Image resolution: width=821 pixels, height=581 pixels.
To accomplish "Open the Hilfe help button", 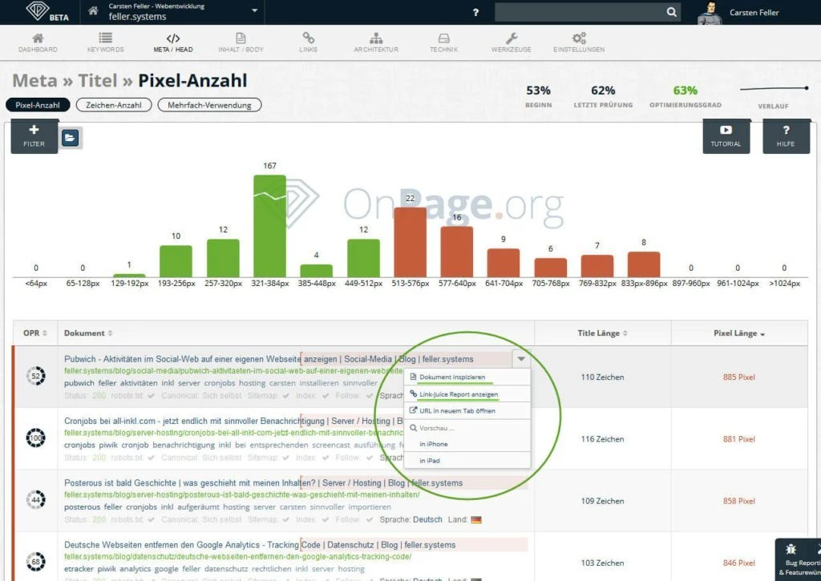I will point(786,136).
